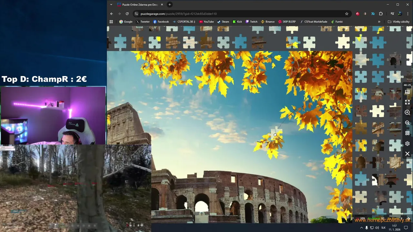Open the Steam bookmark

coord(223,22)
